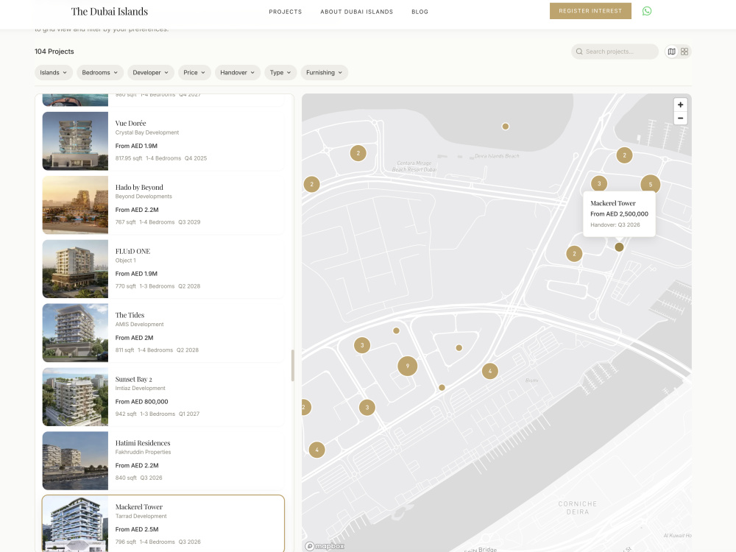Viewport: 736px width, 552px height.
Task: Click Mackerel Tower title in list
Action: [x=139, y=507]
